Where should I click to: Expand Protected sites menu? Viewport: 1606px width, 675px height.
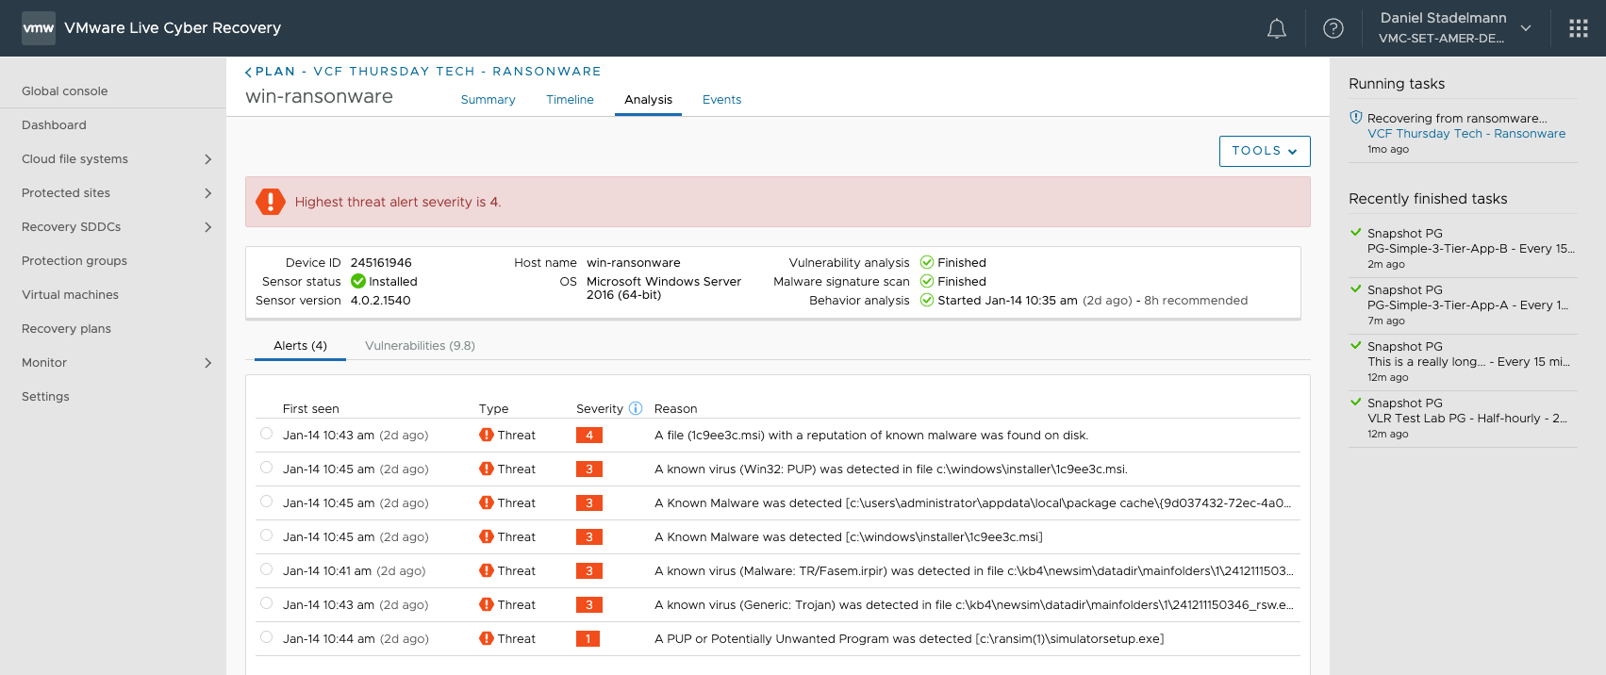pos(208,193)
